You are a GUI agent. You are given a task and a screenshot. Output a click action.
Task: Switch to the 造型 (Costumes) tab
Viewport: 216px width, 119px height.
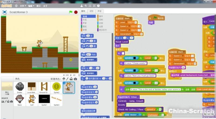coord(92,11)
